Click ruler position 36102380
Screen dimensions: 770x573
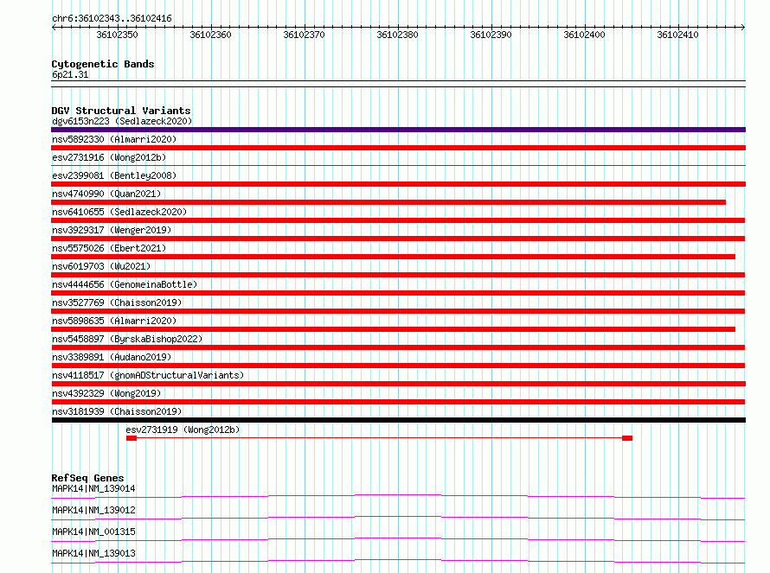[397, 35]
